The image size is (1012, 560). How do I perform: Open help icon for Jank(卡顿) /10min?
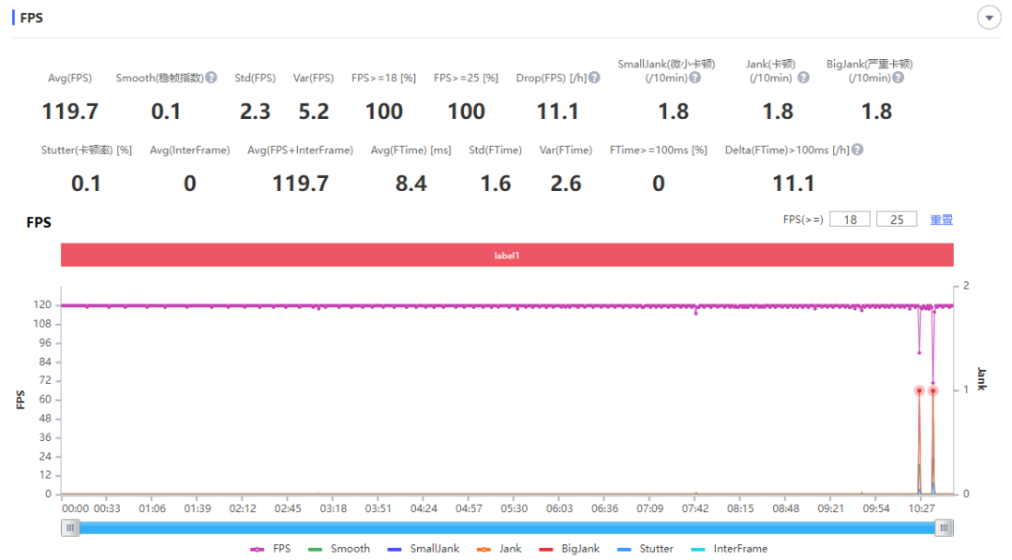[x=803, y=78]
